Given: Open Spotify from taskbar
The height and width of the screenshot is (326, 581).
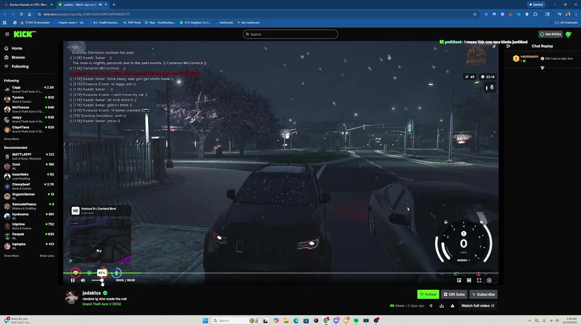Looking at the screenshot, I should (x=356, y=321).
